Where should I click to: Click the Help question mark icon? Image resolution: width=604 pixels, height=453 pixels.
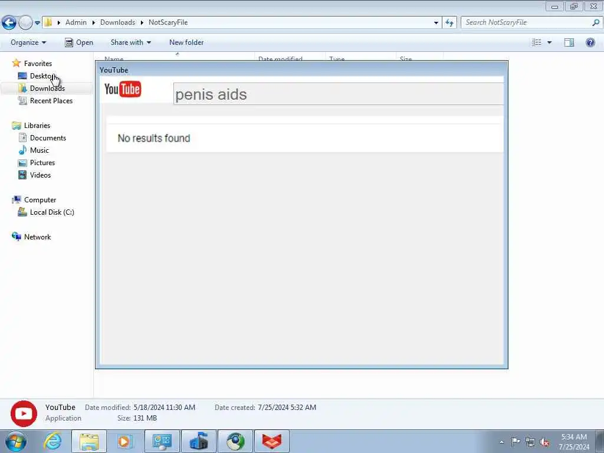click(x=590, y=42)
